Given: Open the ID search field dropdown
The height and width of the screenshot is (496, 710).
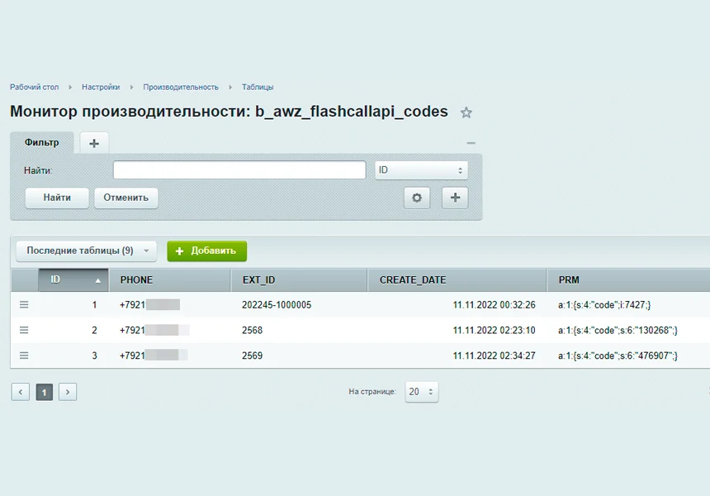Looking at the screenshot, I should [421, 170].
